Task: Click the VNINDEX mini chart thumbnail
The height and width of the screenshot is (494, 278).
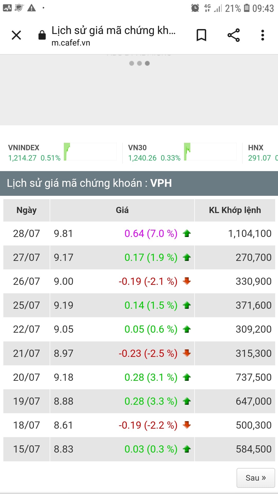Action: (90, 152)
